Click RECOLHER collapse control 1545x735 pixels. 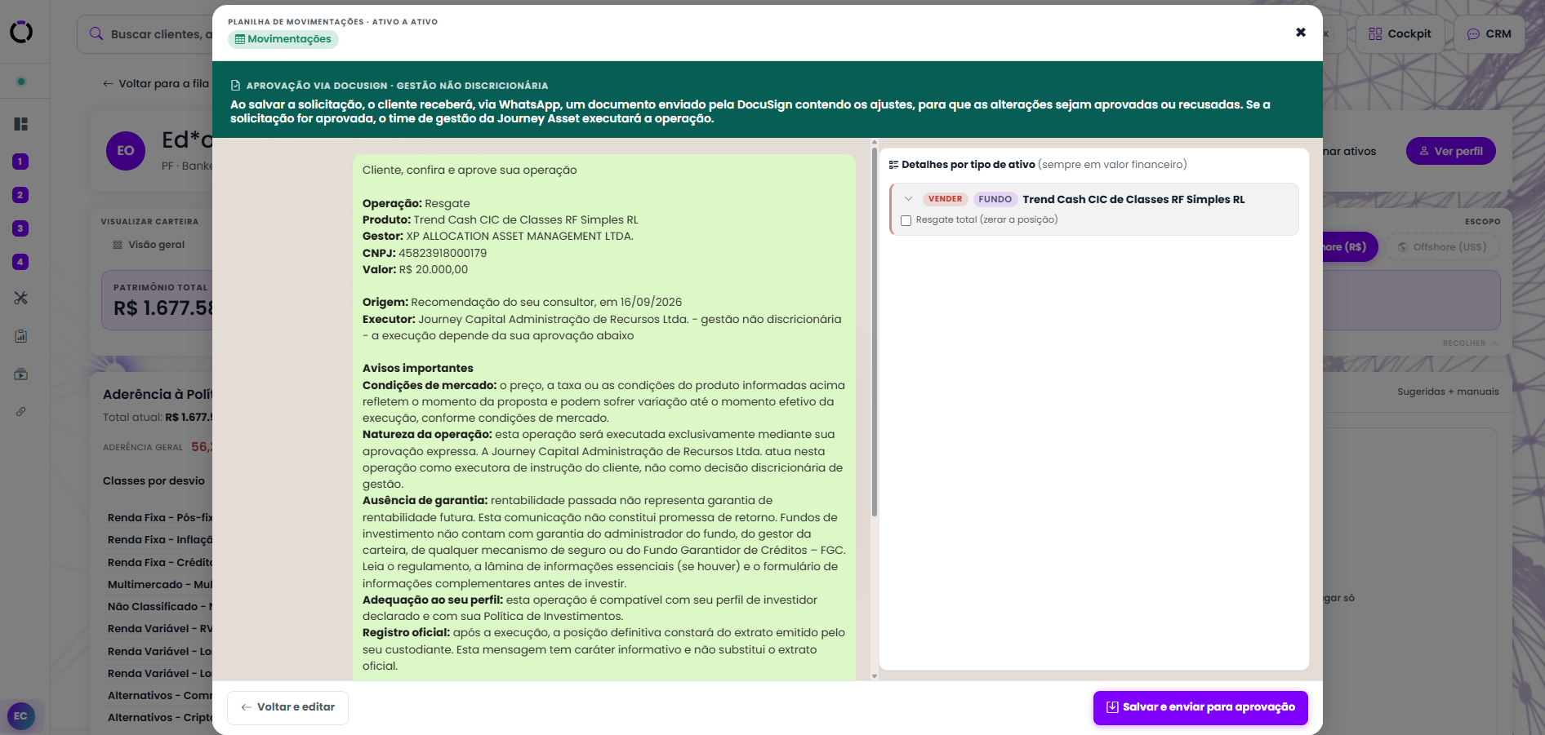pos(1470,343)
